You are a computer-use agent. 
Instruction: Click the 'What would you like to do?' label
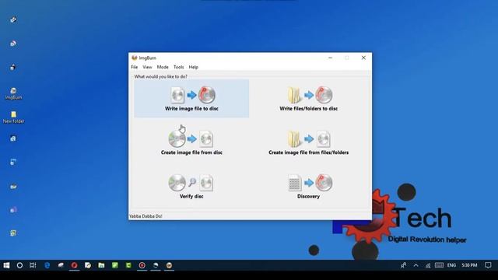[x=161, y=76]
